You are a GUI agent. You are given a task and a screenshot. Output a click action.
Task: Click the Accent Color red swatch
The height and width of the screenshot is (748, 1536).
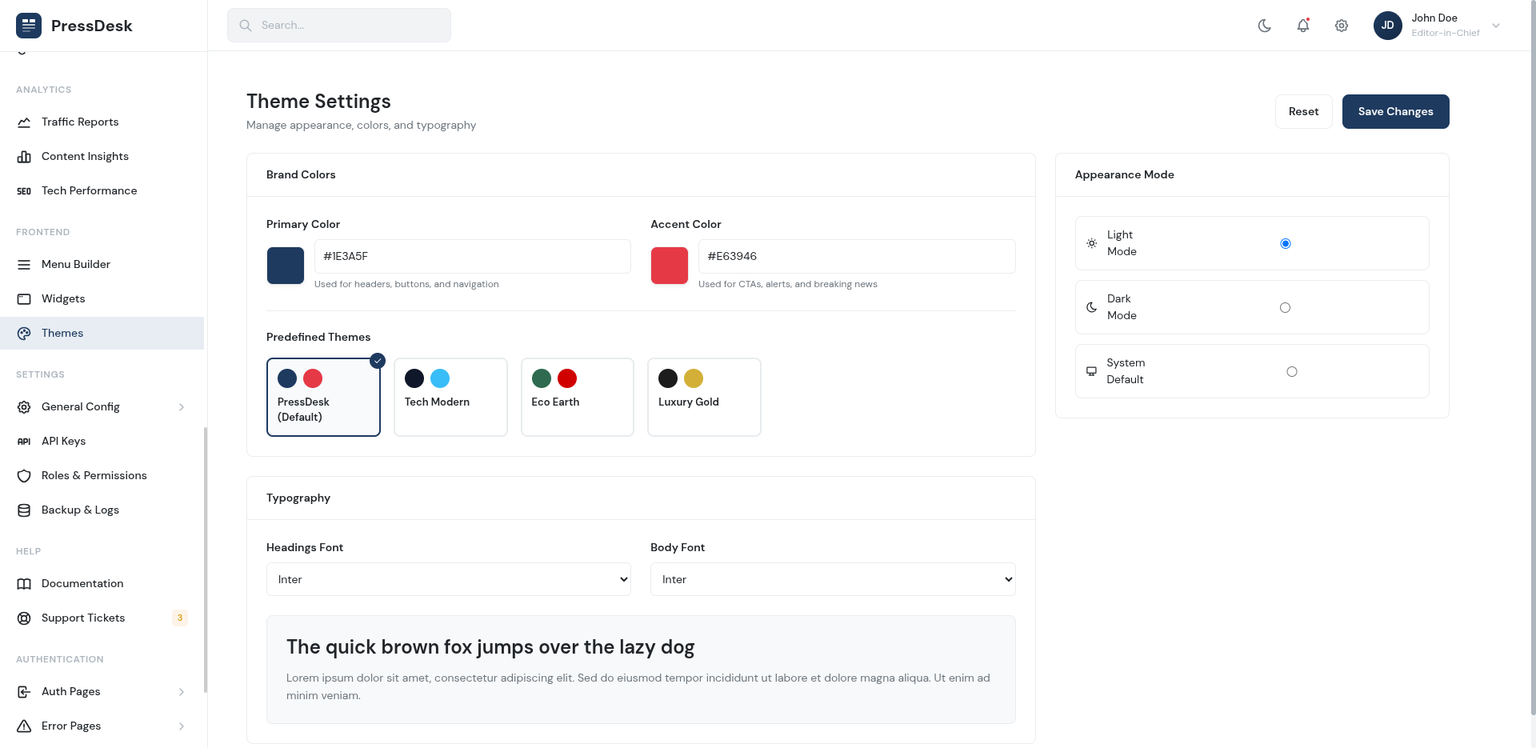tap(669, 266)
